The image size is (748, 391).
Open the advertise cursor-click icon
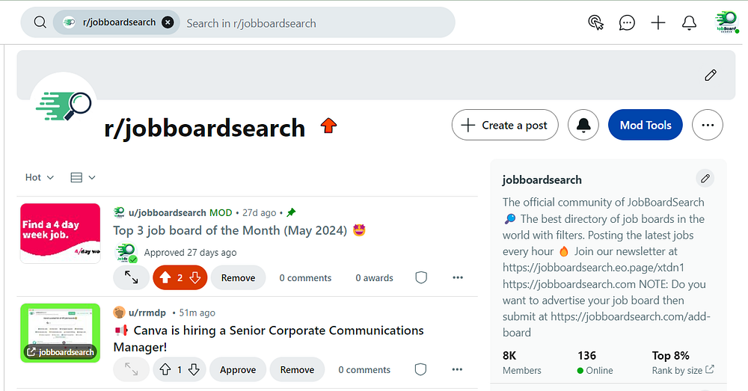point(596,22)
